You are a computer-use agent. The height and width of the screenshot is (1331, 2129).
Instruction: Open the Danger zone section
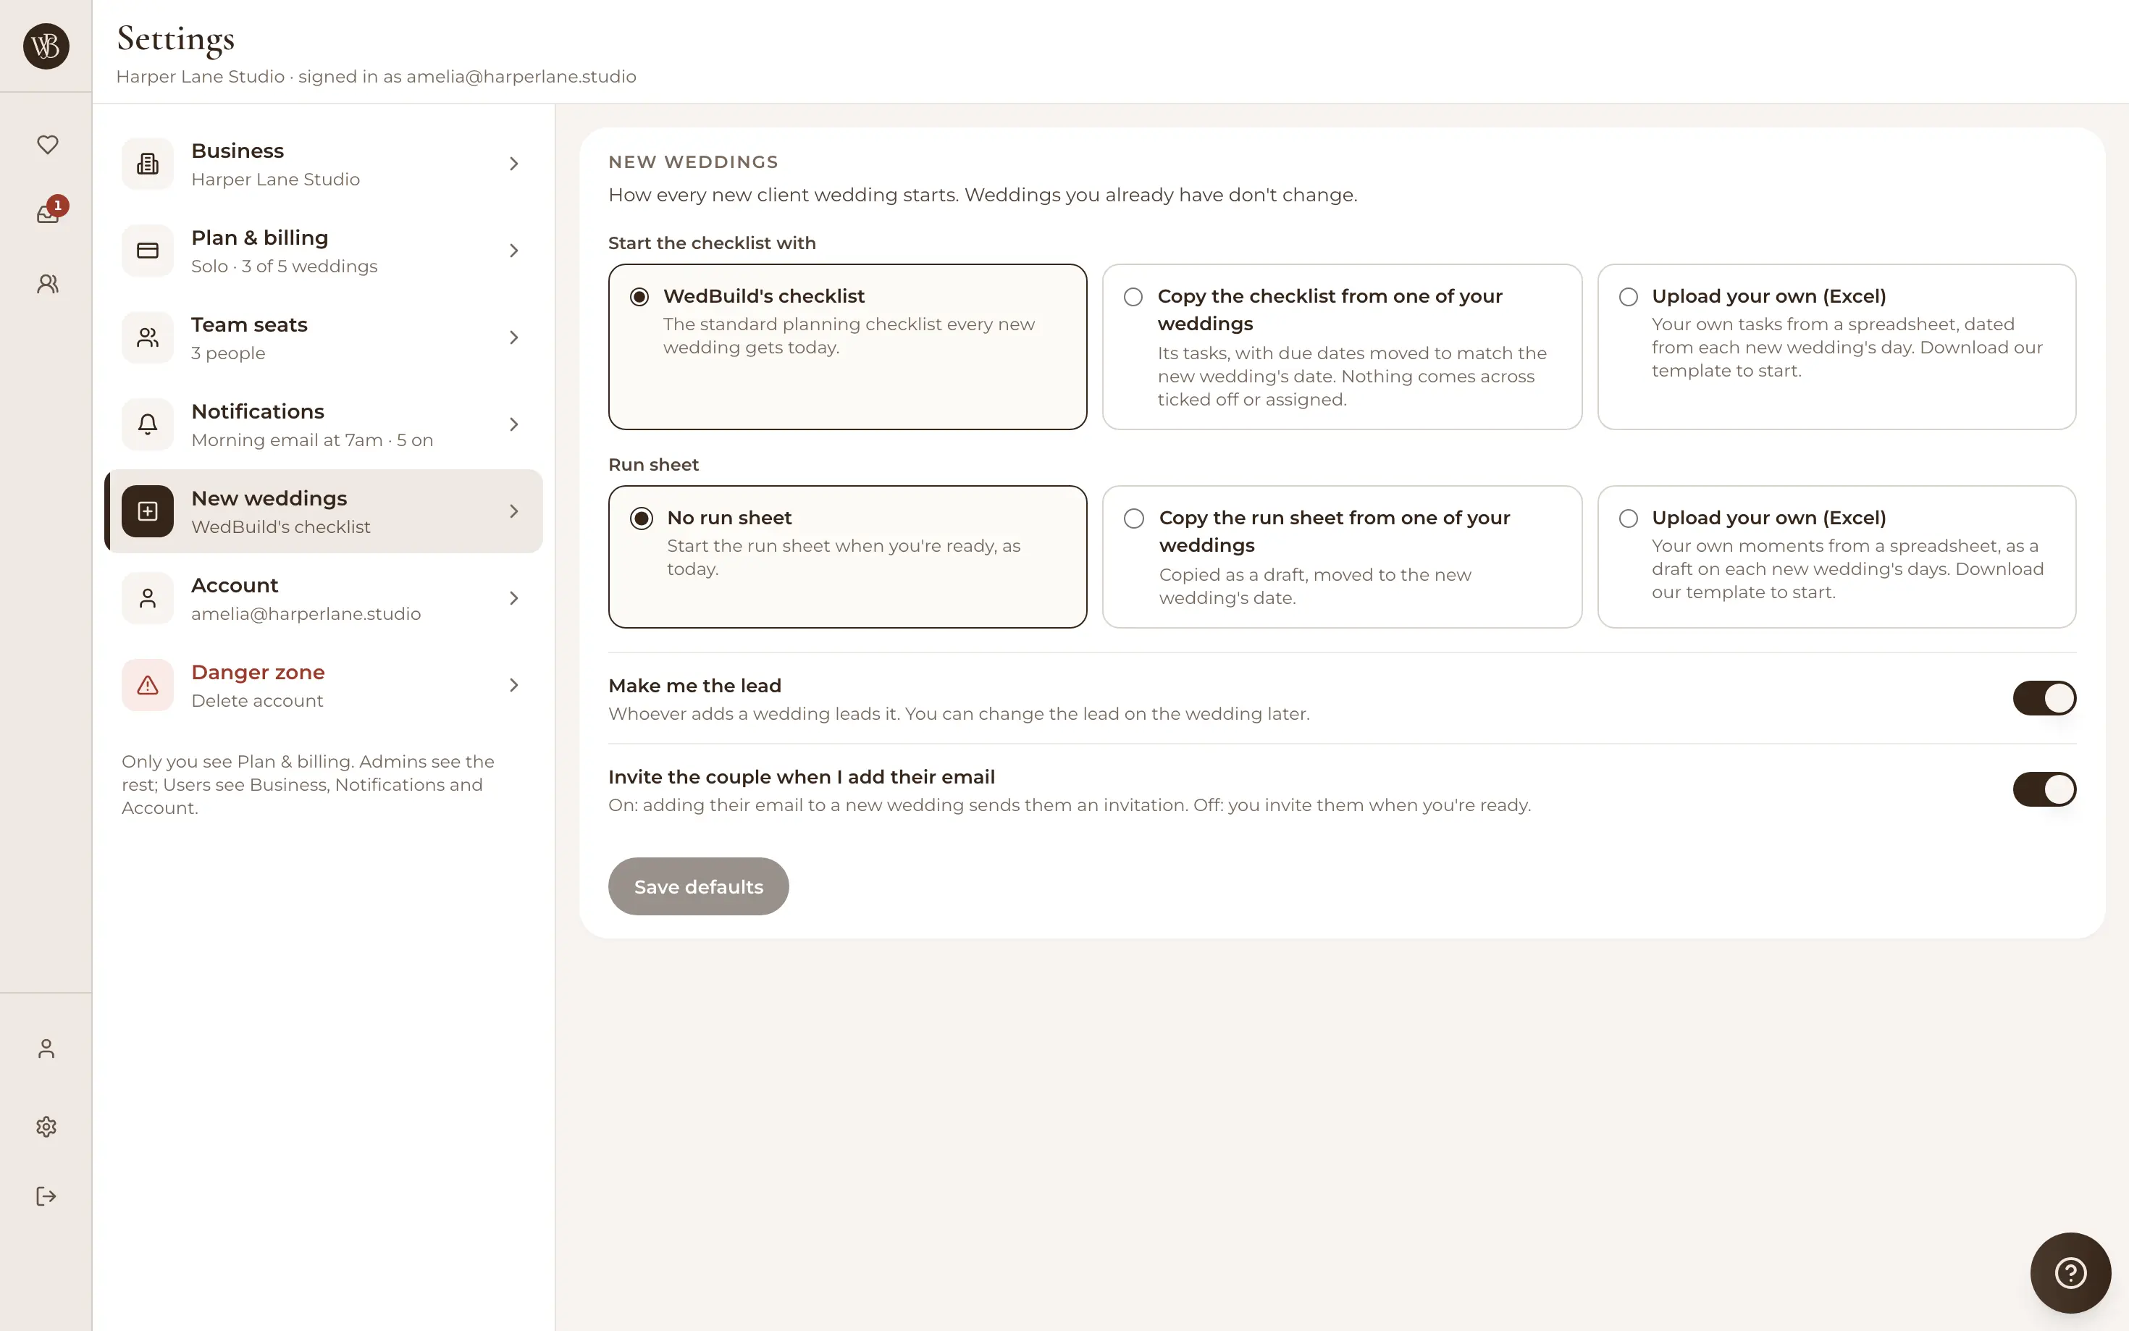tap(323, 685)
